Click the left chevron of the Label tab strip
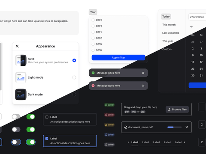The image size is (206, 154). click(128, 142)
